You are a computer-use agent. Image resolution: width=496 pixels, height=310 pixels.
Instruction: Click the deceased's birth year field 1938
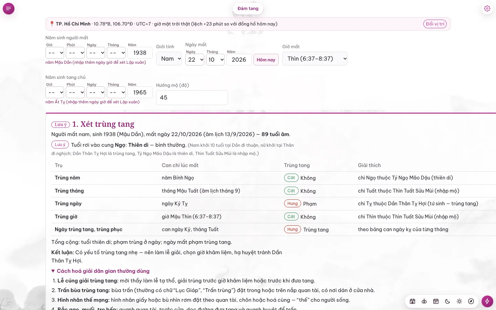pyautogui.click(x=140, y=53)
